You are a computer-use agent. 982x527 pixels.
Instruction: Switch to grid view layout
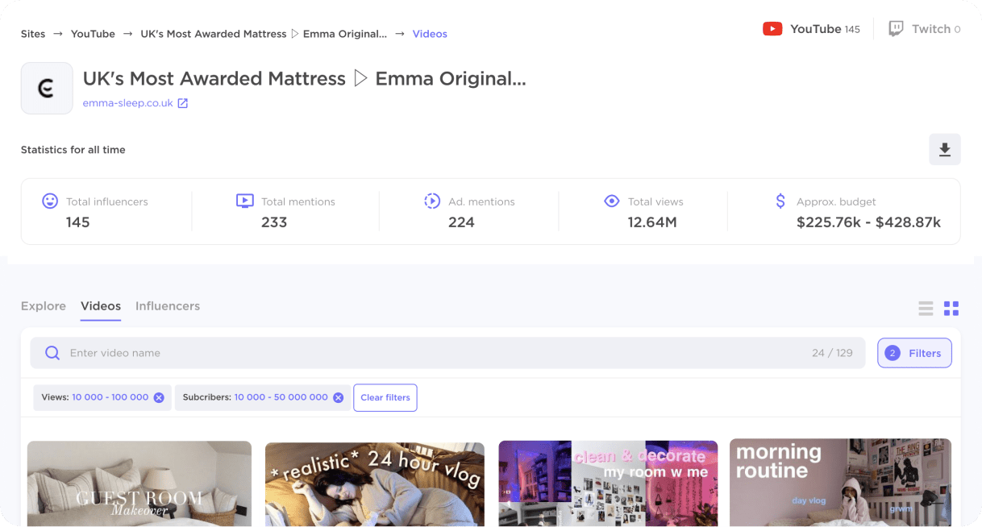coord(951,309)
